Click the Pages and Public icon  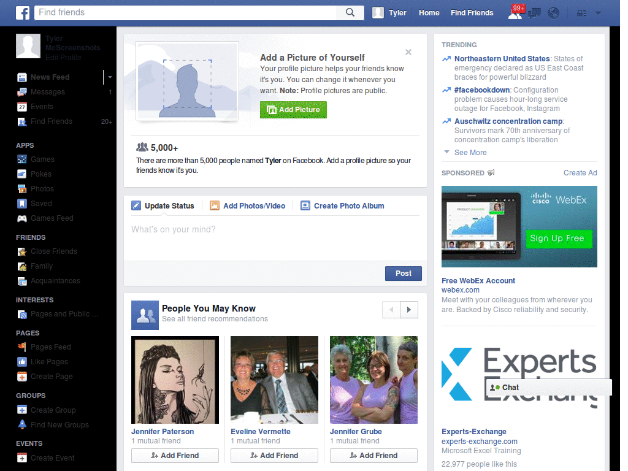22,315
